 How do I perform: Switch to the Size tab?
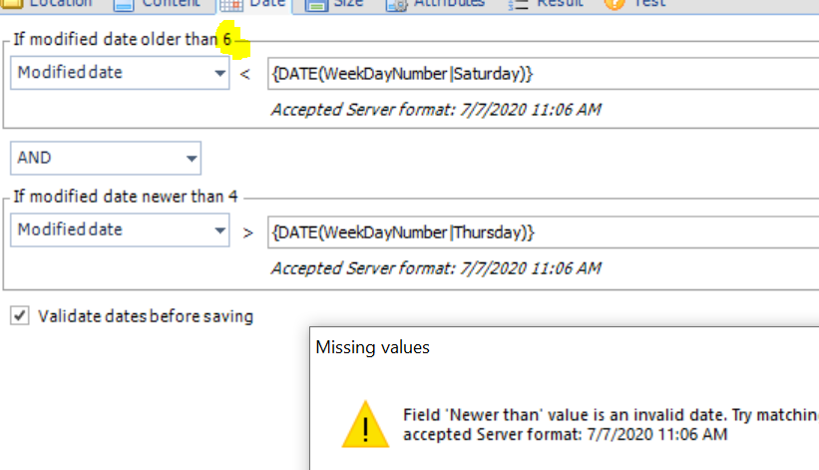pyautogui.click(x=348, y=4)
